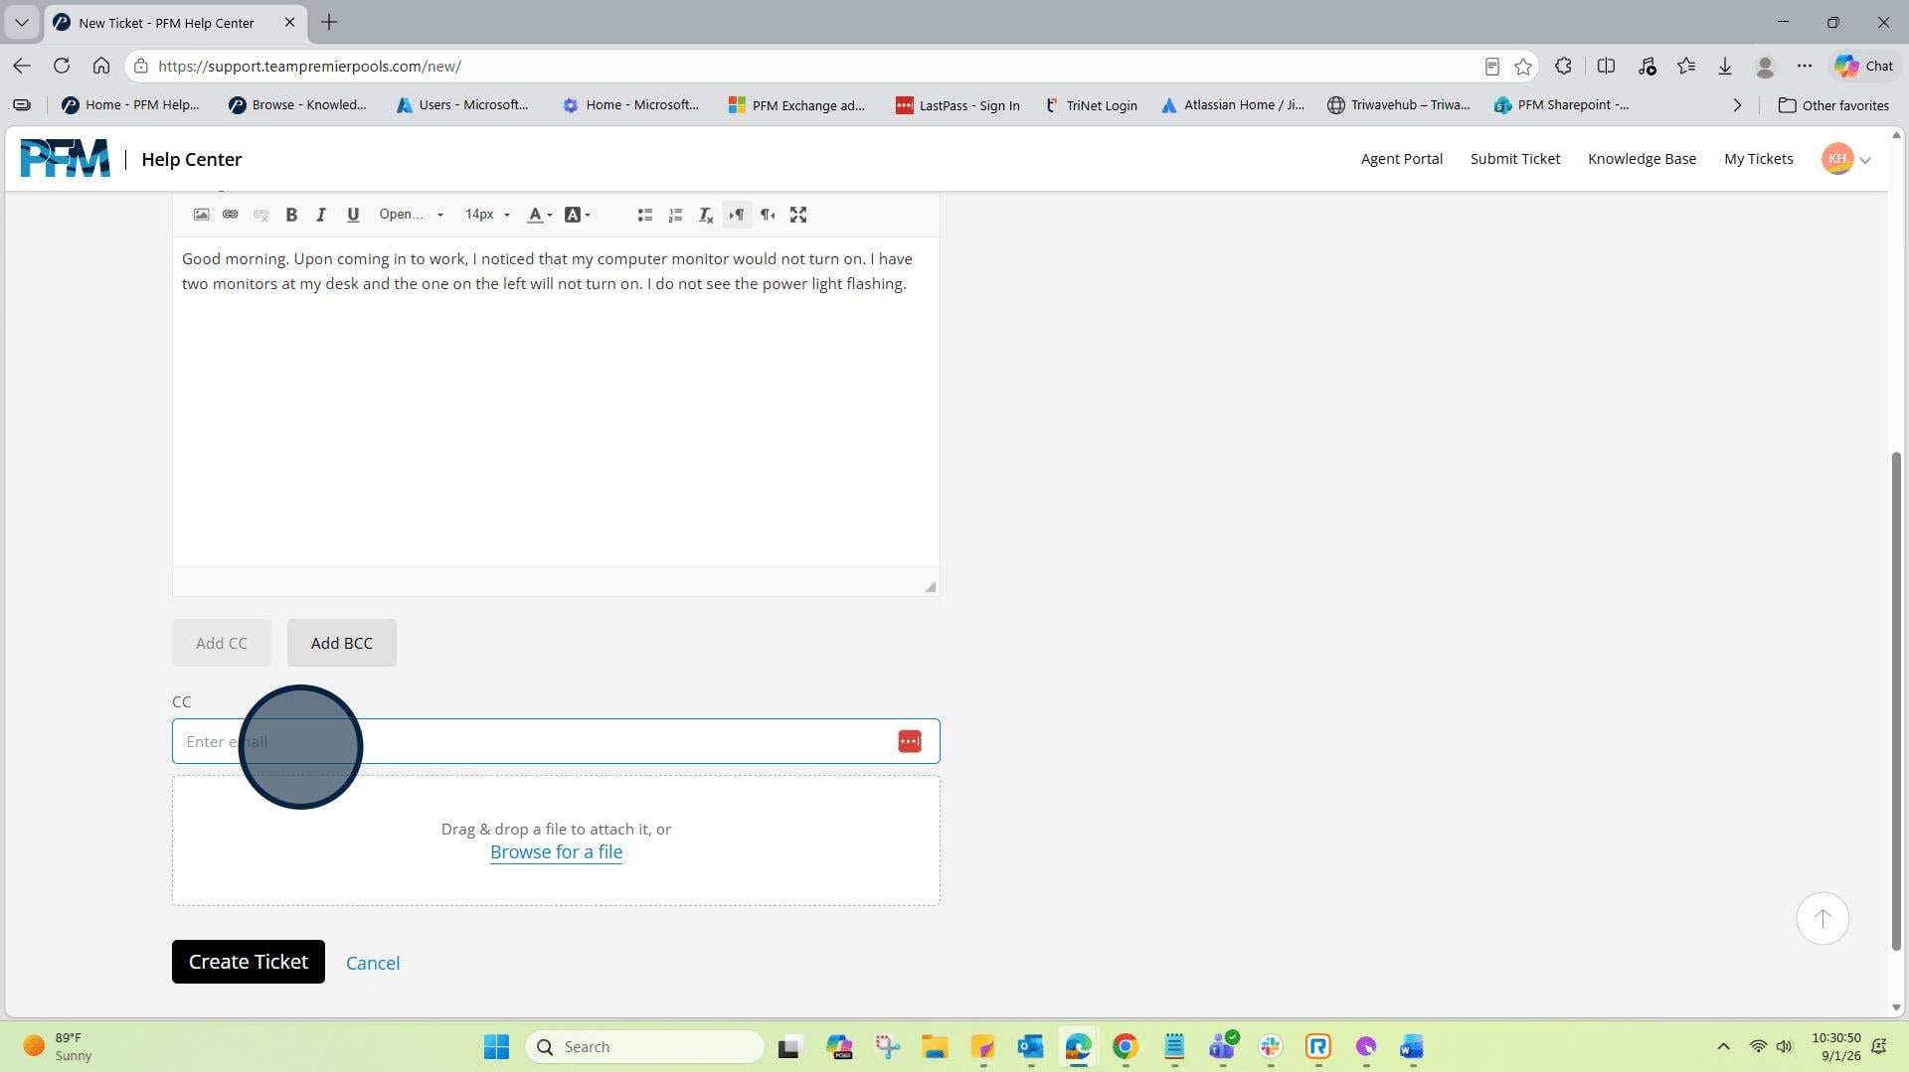
Task: Open browser extensions menu
Action: tap(1563, 67)
